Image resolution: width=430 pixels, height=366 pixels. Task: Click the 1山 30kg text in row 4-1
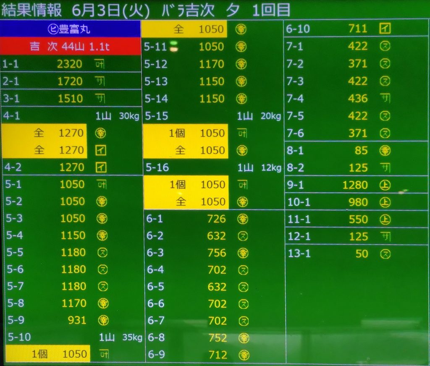click(117, 116)
